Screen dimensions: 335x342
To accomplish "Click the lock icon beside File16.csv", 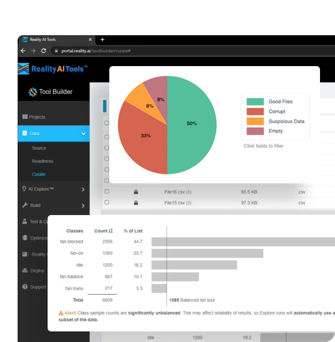I will pyautogui.click(x=136, y=192).
